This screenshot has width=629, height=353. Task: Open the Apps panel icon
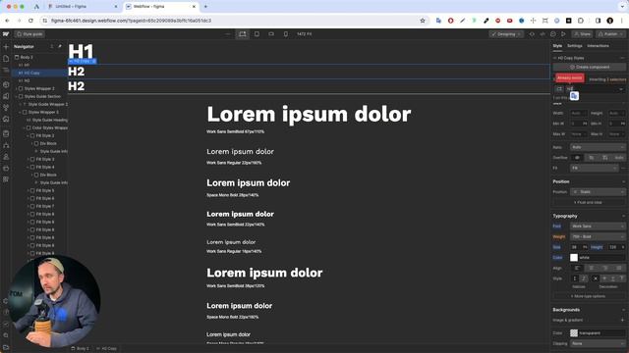(6, 179)
